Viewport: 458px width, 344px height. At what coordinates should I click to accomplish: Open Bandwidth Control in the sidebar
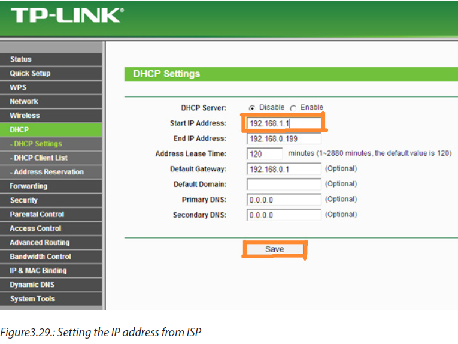point(51,257)
